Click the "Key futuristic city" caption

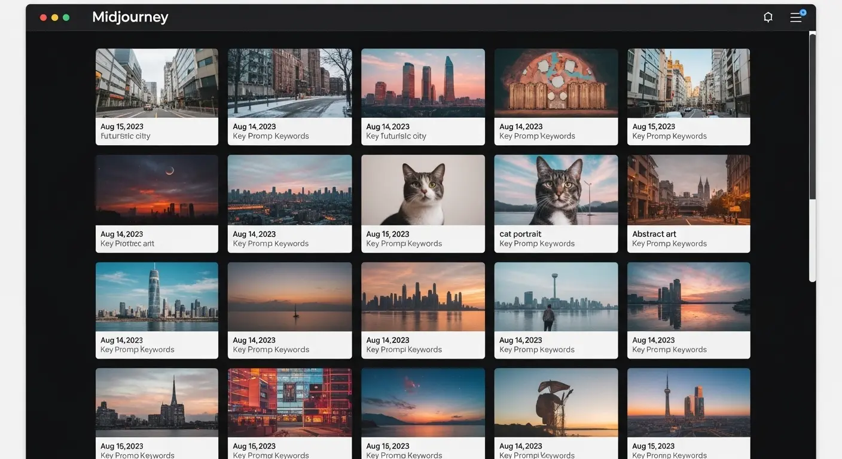[396, 136]
